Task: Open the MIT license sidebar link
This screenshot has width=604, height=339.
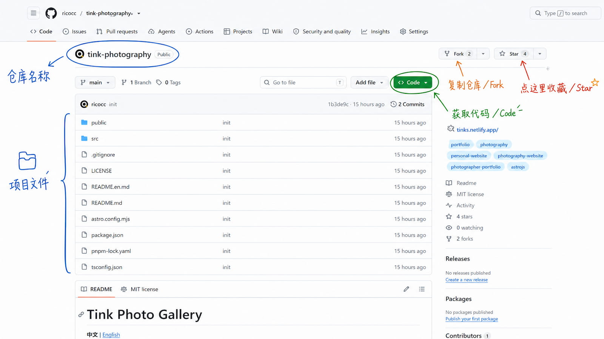Action: click(x=465, y=194)
